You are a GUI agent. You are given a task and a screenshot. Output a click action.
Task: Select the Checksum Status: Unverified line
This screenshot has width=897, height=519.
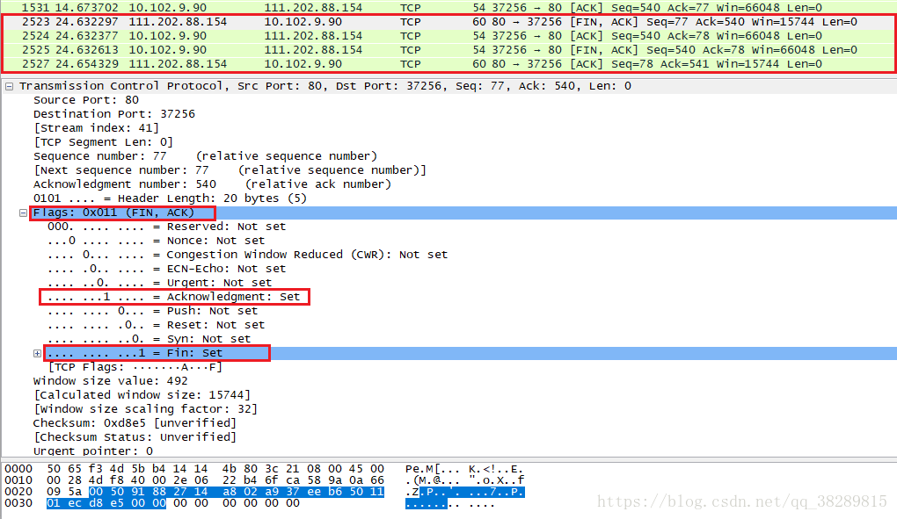tap(135, 437)
